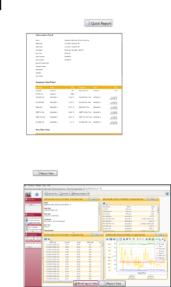Collapse the Arrange Panels section
The image size is (171, 287).
point(26,235)
